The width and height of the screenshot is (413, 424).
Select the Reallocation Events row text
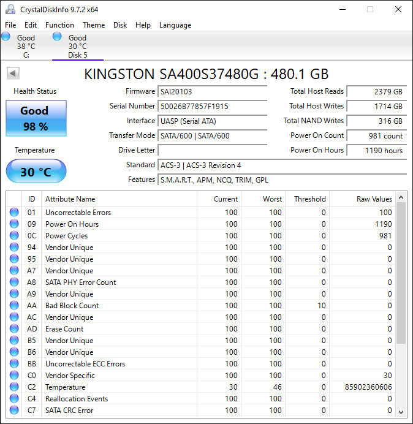point(77,399)
